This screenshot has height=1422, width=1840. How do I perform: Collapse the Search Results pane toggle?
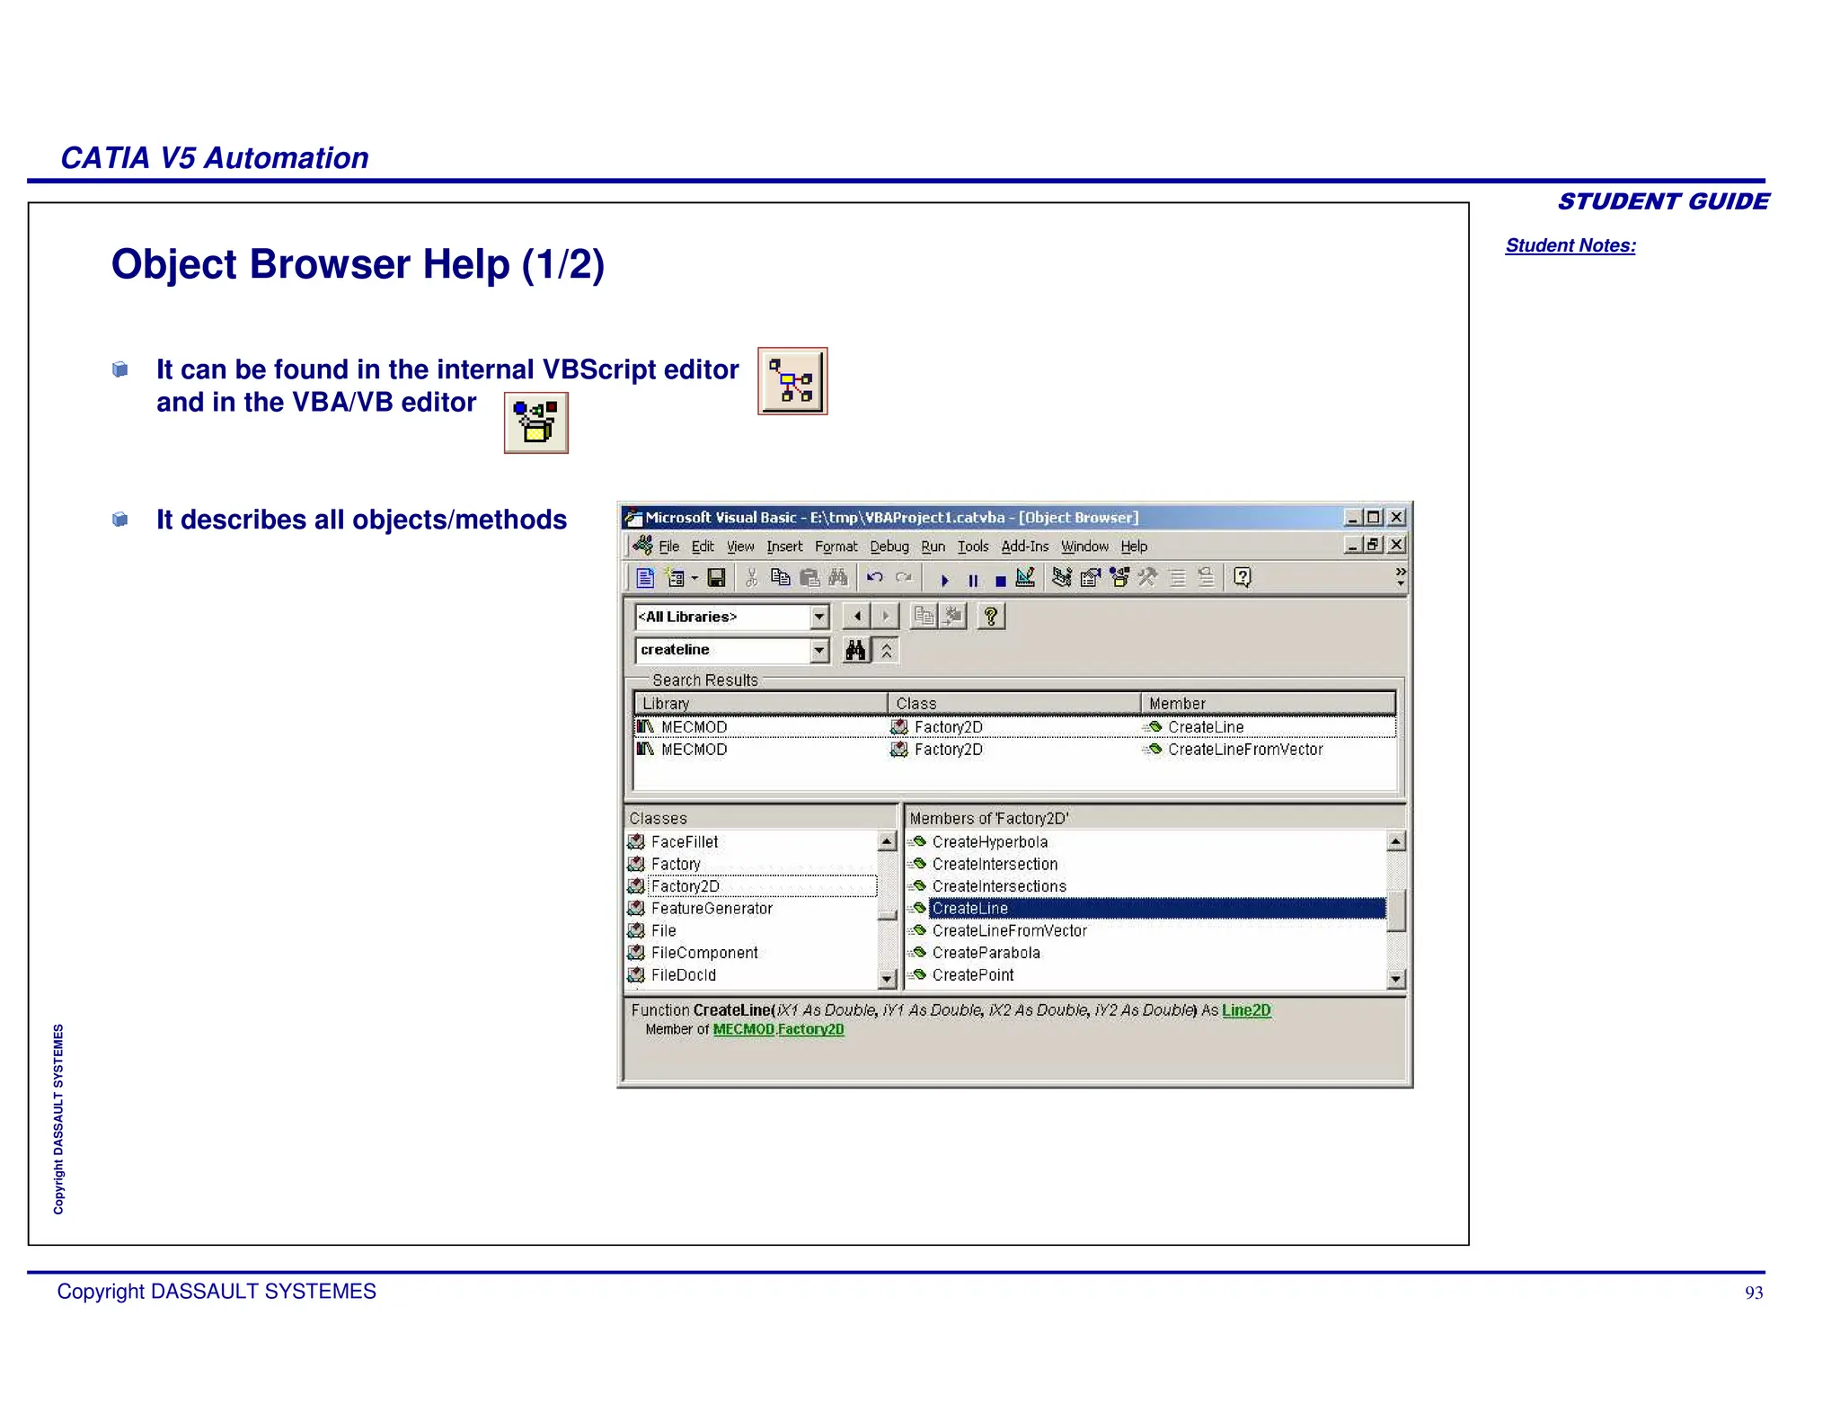point(886,650)
